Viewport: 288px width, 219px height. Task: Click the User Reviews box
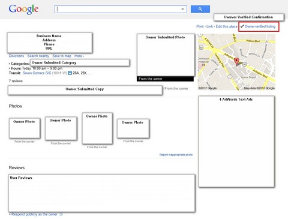(102, 193)
